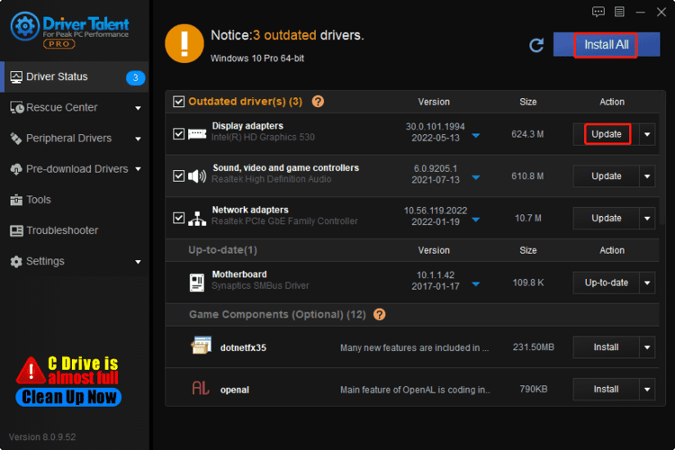Expand version list for Intel HD Graphics 530
The width and height of the screenshot is (675, 450).
coord(476,136)
